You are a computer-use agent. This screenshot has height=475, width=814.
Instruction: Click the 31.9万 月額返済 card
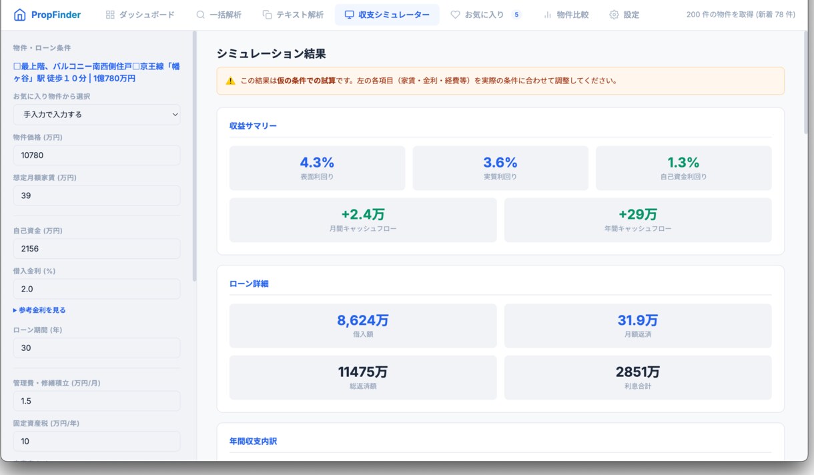pyautogui.click(x=638, y=326)
